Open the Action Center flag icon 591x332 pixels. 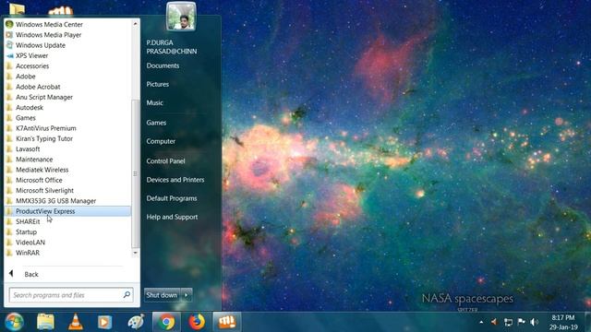pyautogui.click(x=521, y=322)
